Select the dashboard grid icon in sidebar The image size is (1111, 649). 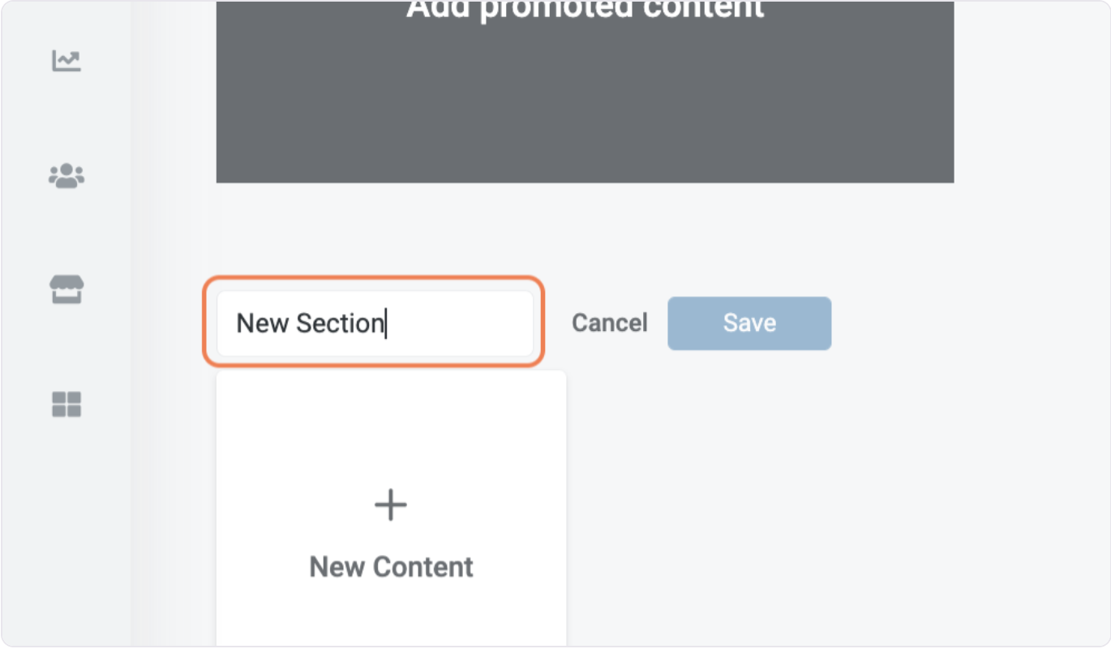coord(66,404)
